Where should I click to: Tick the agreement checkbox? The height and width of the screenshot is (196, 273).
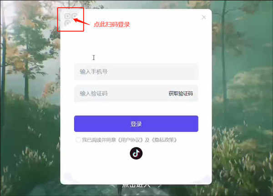click(78, 140)
